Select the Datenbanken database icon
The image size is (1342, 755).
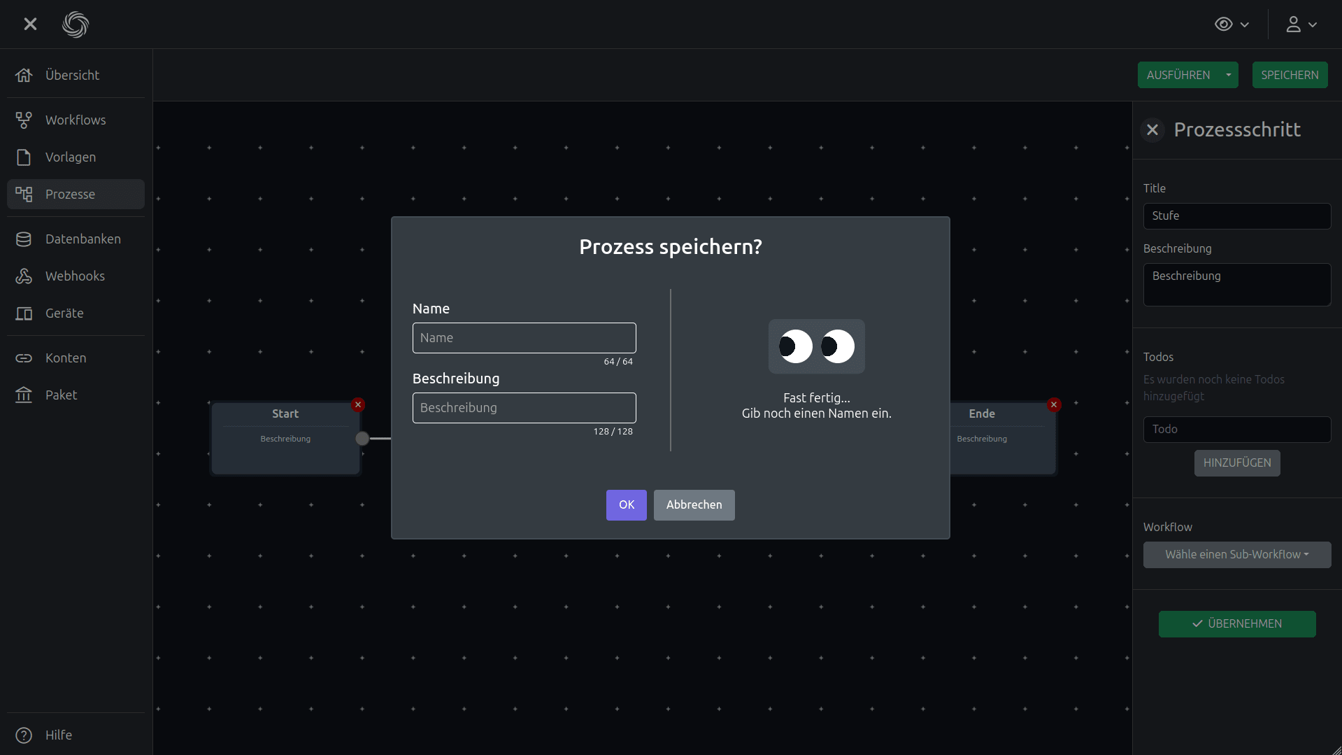tap(24, 239)
